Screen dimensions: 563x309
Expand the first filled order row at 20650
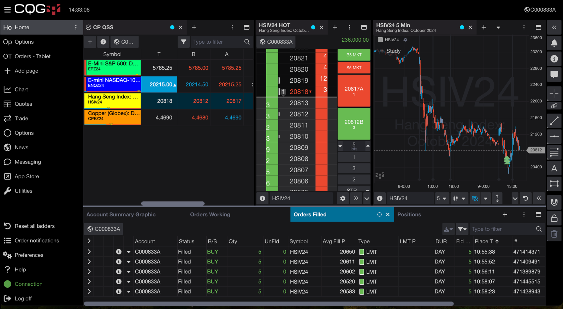(89, 252)
